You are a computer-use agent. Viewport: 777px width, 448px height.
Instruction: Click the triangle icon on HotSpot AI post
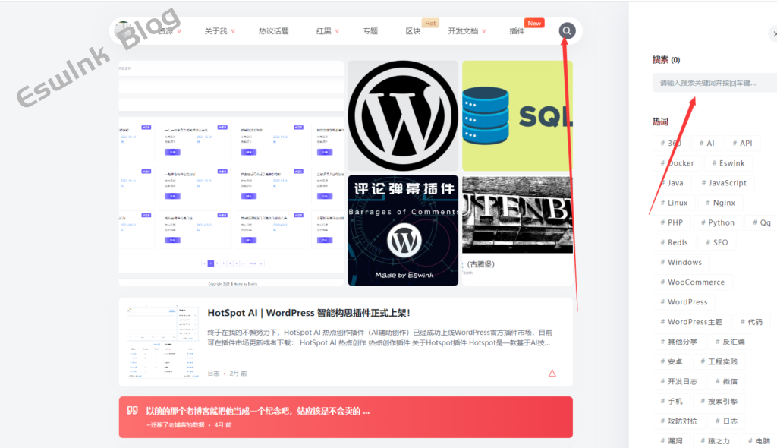coord(552,373)
